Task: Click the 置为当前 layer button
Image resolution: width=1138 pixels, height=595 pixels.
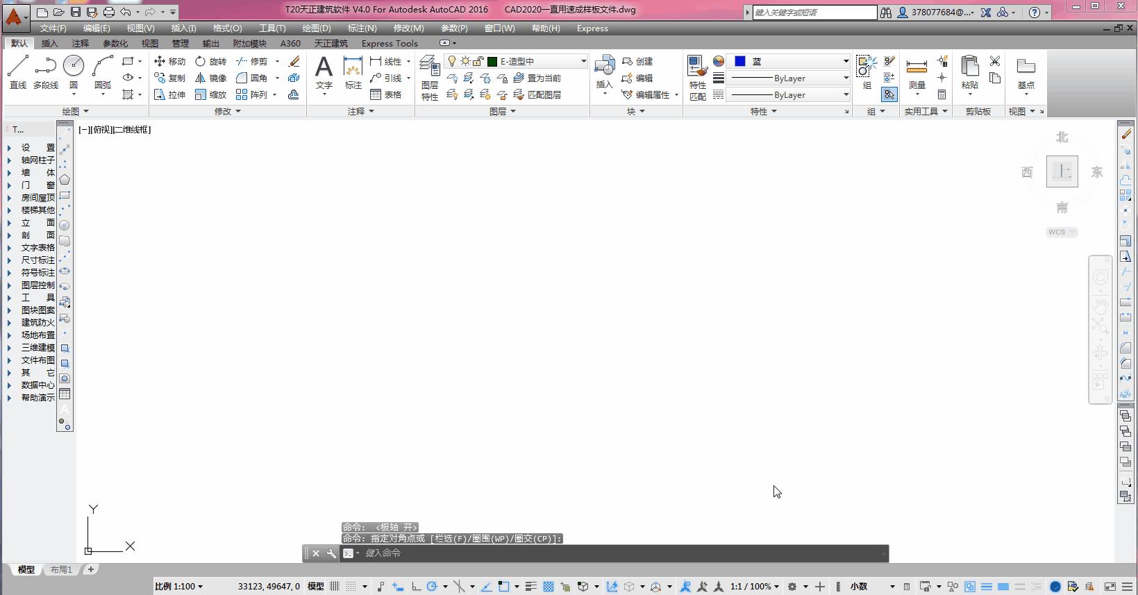Action: coord(537,78)
